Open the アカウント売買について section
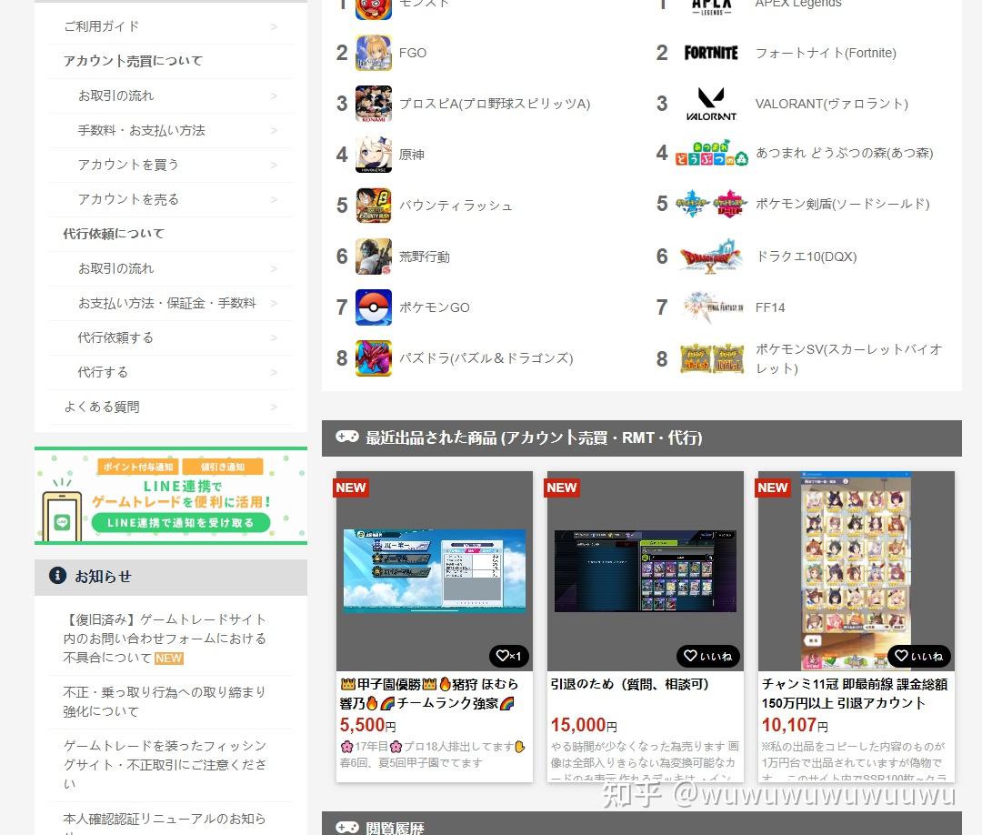This screenshot has height=835, width=982. tap(133, 62)
